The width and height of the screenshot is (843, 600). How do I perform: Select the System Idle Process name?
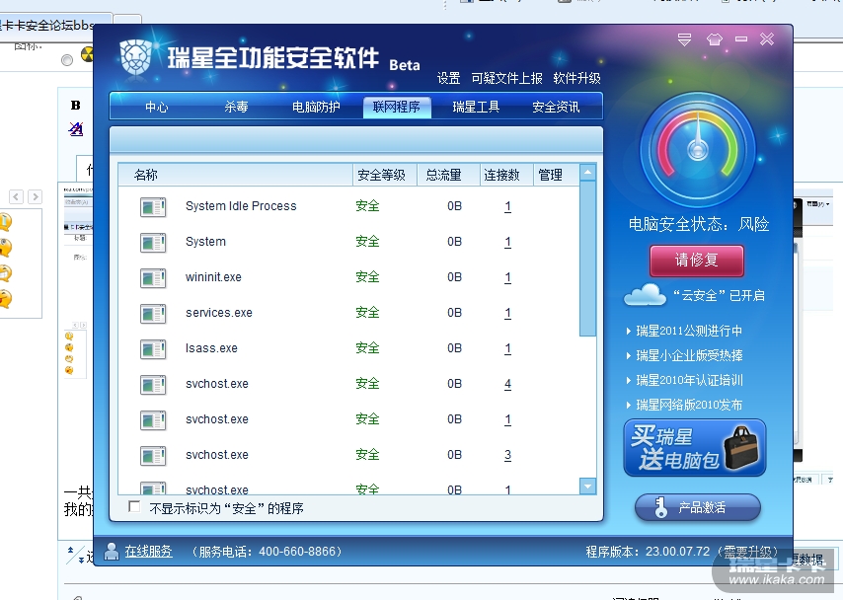(241, 206)
